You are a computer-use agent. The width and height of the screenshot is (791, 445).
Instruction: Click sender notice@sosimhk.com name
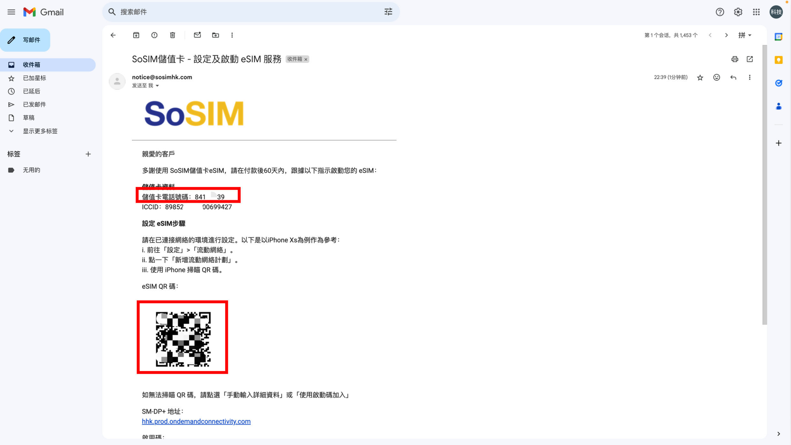(x=162, y=77)
